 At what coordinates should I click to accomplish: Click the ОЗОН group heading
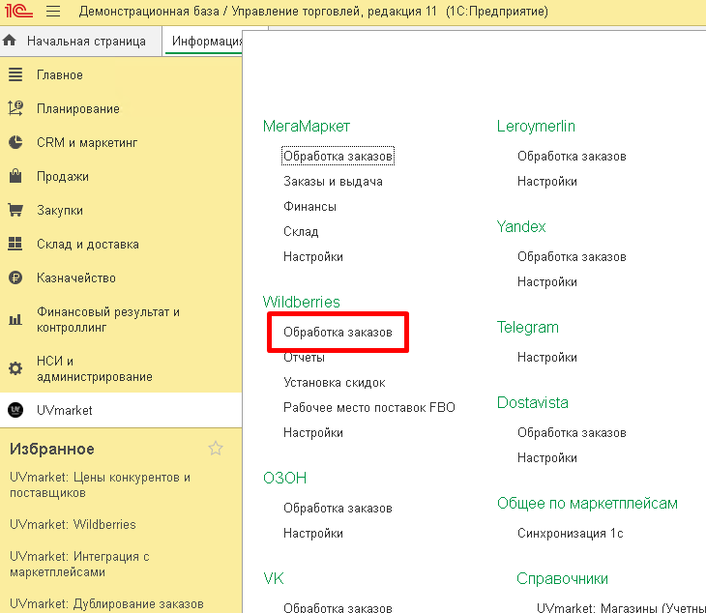(284, 478)
